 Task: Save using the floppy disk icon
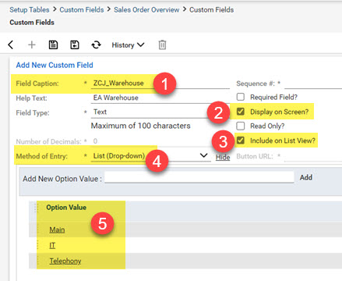point(53,44)
